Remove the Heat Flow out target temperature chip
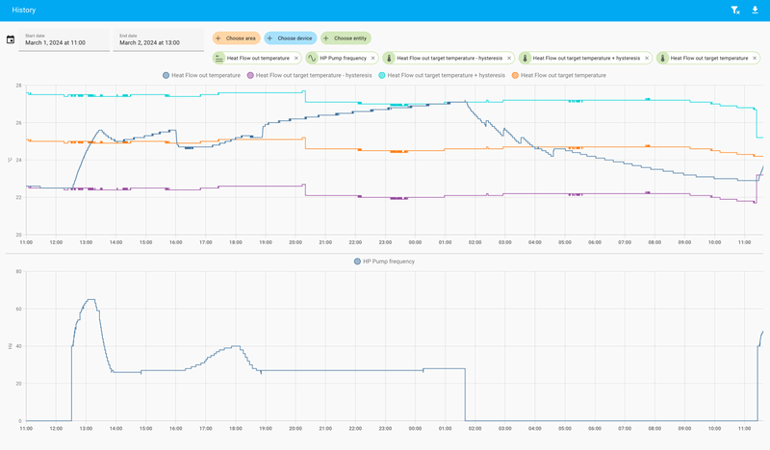This screenshot has height=450, width=770. (x=755, y=58)
